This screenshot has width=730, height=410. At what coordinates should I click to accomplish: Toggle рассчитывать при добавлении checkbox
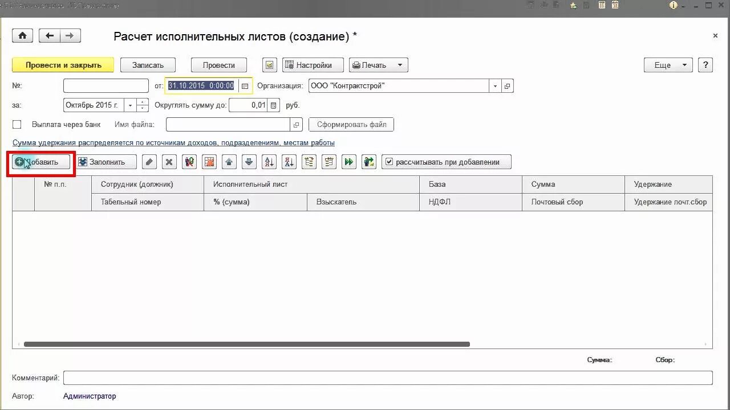[x=389, y=162]
